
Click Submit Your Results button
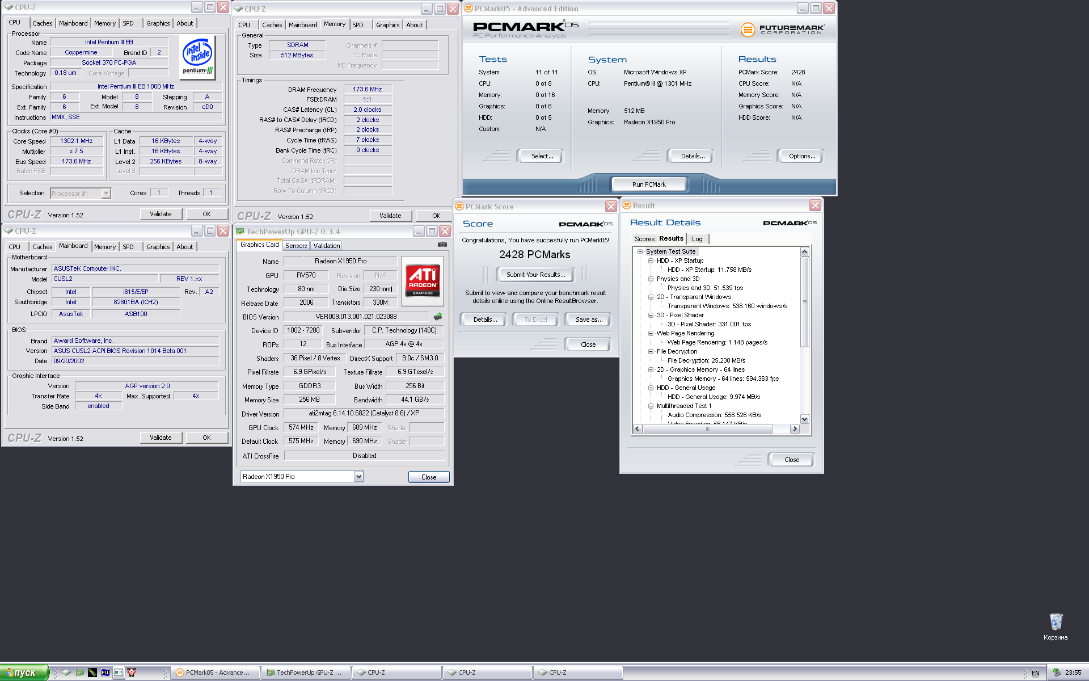click(535, 275)
